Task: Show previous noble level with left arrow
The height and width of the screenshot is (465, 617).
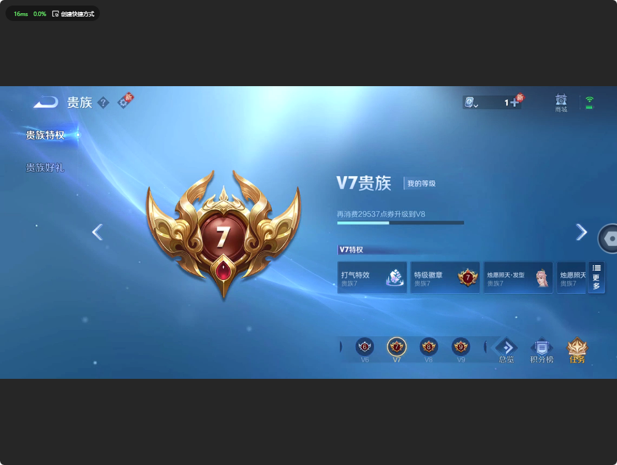Action: 97,232
